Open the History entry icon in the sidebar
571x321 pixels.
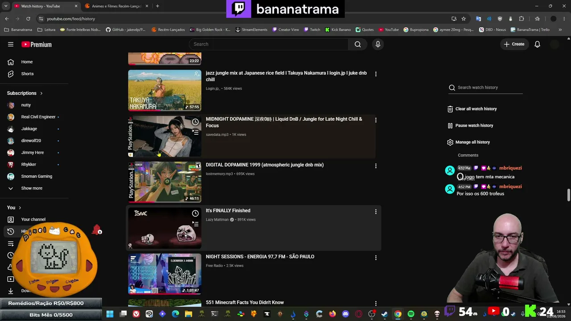(x=11, y=231)
